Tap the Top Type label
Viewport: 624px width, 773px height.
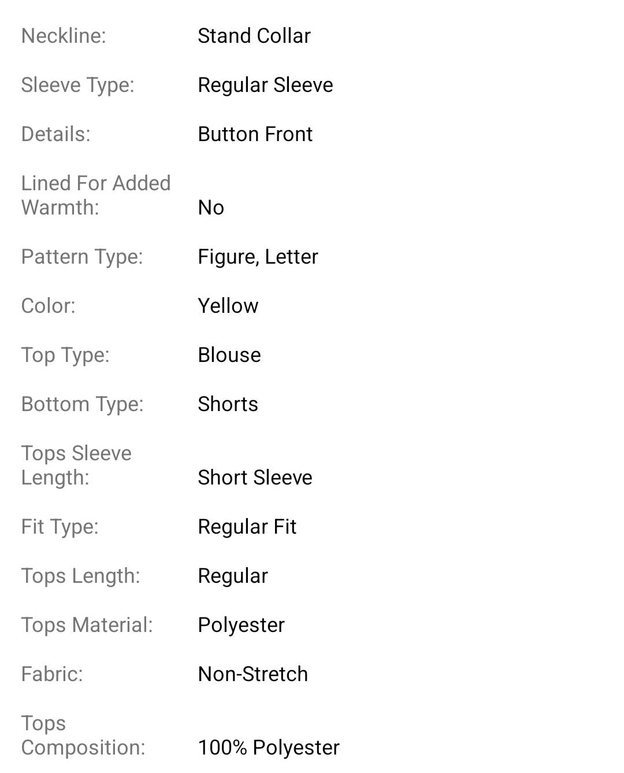(65, 355)
